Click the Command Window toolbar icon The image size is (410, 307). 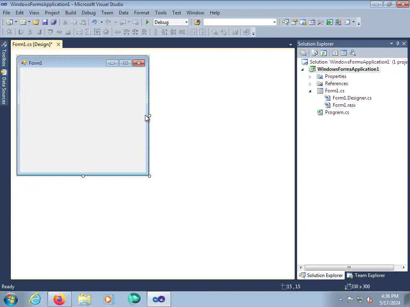pyautogui.click(x=347, y=22)
